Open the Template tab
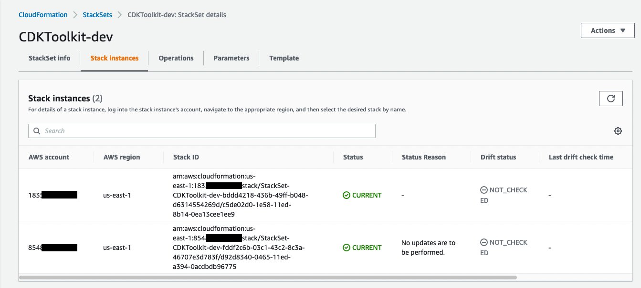The image size is (641, 288). coord(284,58)
